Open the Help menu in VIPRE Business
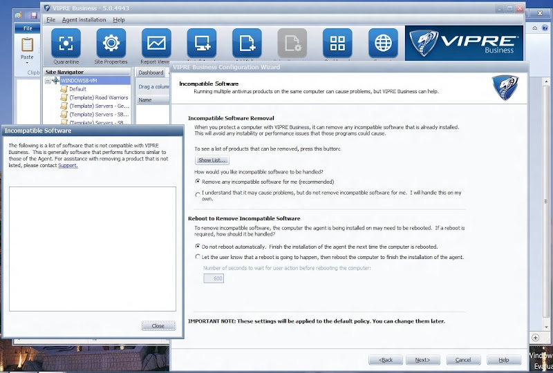This screenshot has width=553, height=373. pos(119,20)
